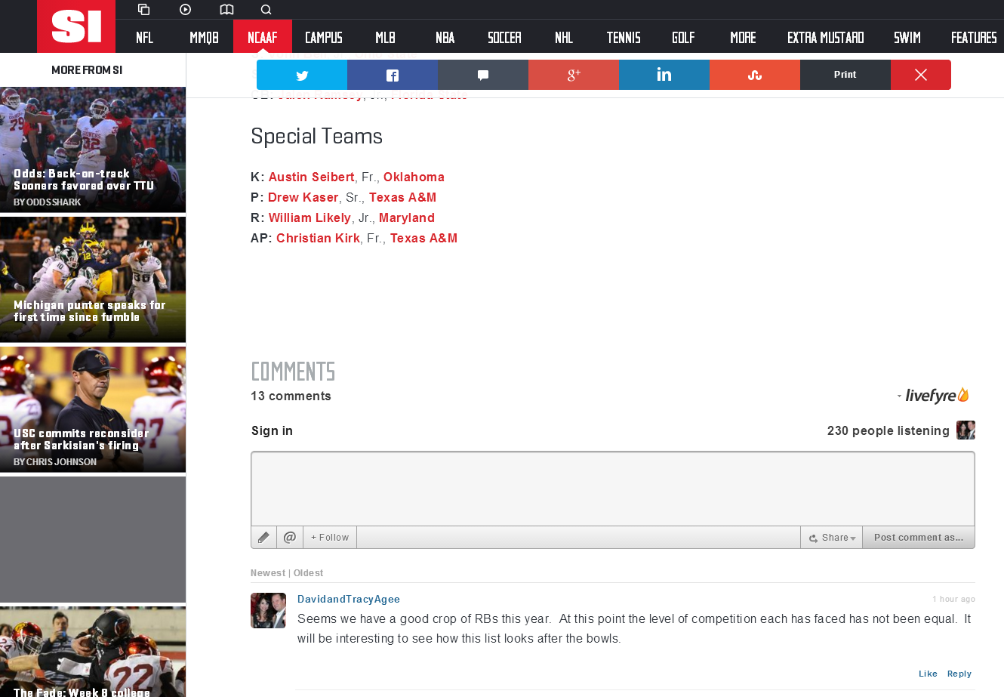Expand the More menu
Viewport: 1004px width, 697px height.
coord(743,37)
